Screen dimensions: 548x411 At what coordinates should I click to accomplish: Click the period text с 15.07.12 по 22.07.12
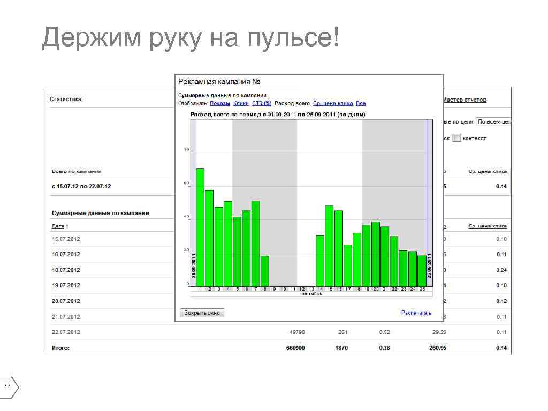pos(81,187)
